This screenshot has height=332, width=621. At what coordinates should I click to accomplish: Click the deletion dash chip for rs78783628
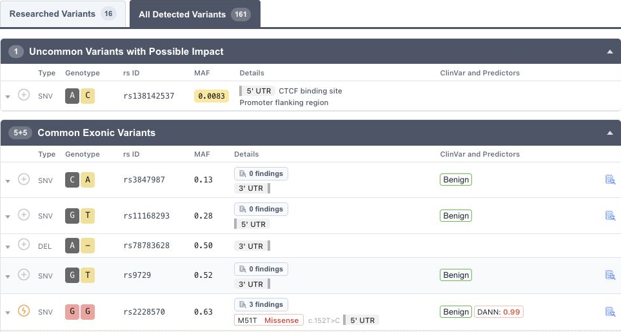(x=88, y=246)
